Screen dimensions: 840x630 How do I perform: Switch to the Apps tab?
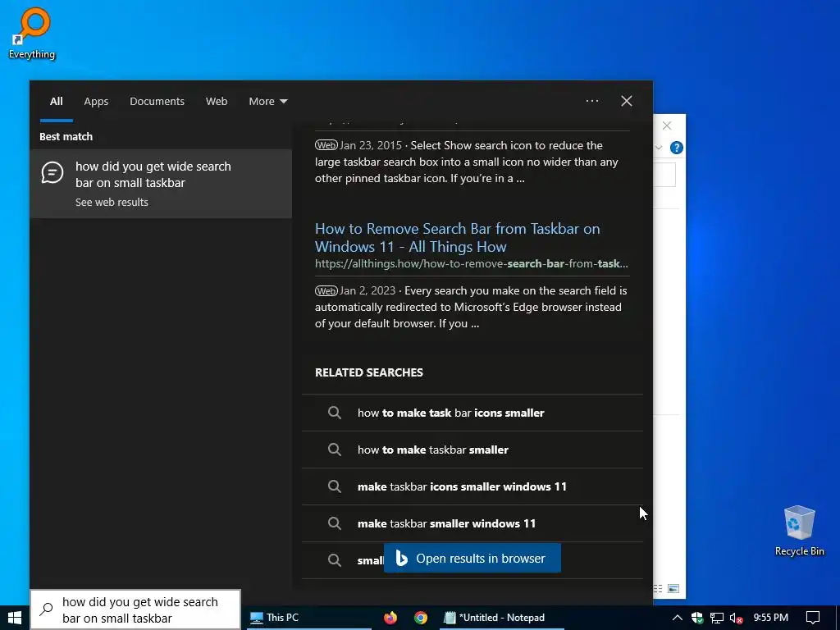tap(96, 101)
